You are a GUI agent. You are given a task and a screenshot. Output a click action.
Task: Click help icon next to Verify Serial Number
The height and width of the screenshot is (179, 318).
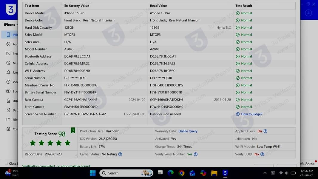pos(196,154)
